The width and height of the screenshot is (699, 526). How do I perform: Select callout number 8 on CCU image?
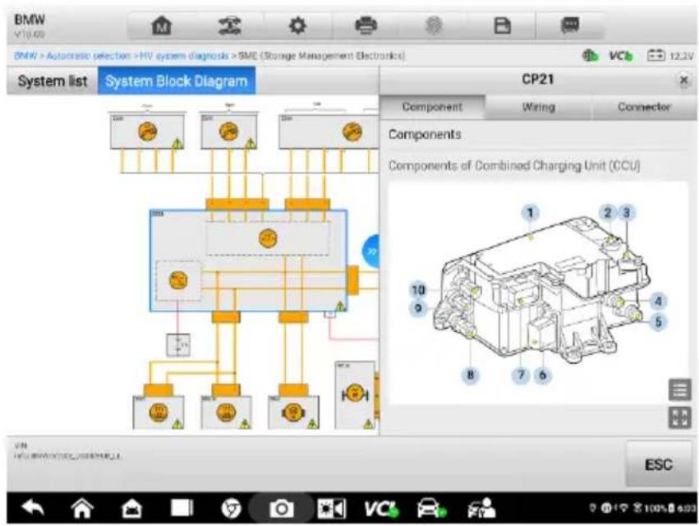471,375
